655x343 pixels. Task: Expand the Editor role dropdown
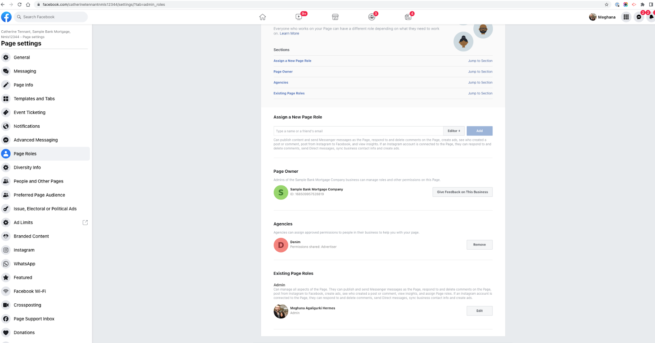coord(454,131)
